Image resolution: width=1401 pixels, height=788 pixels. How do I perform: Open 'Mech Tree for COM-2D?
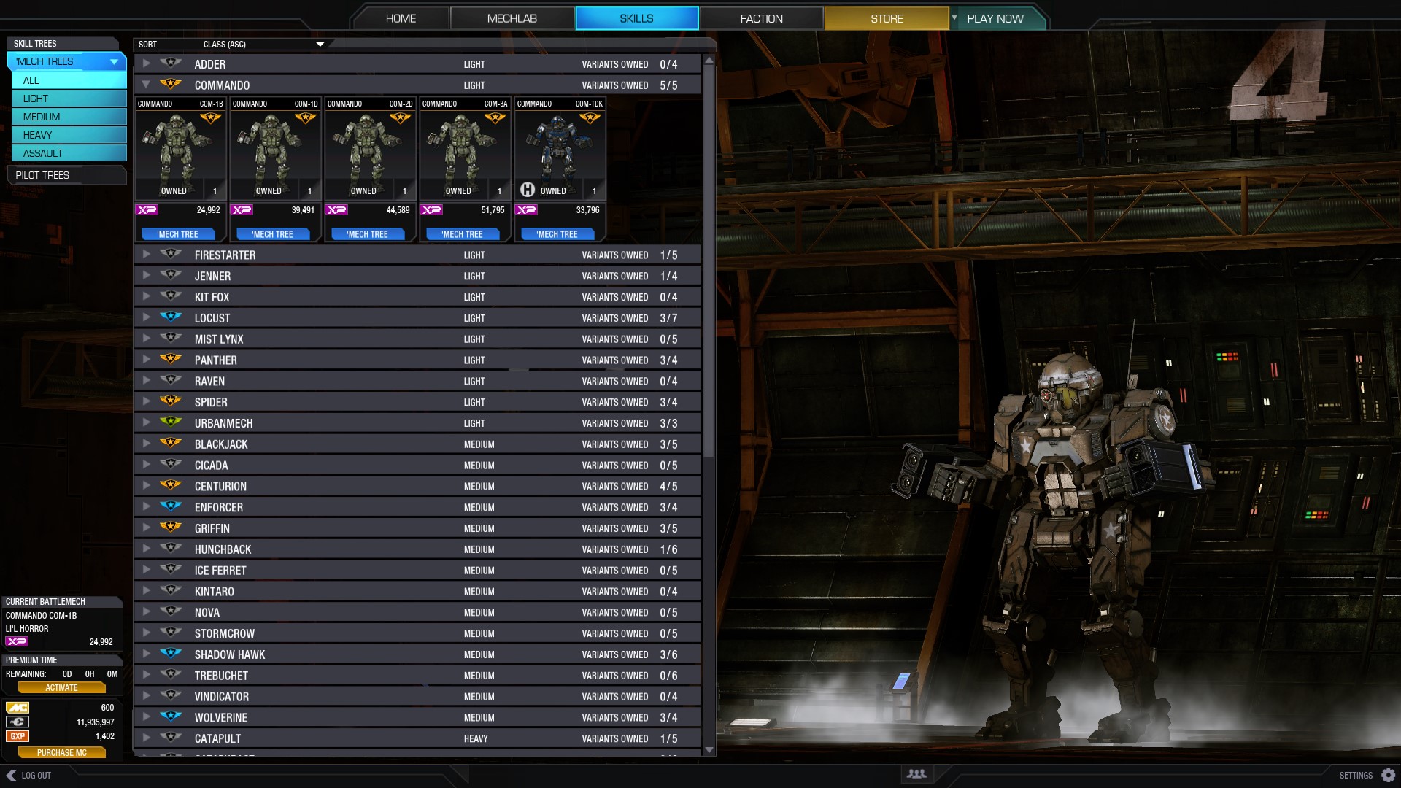[x=368, y=234]
